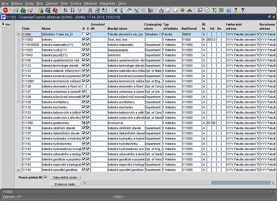Toggle N checkbox for row 11000

pos(83,34)
